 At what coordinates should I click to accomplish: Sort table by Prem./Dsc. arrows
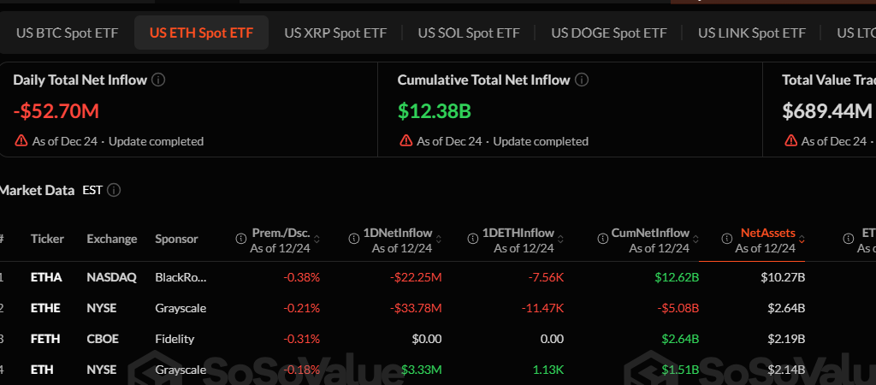pos(317,239)
